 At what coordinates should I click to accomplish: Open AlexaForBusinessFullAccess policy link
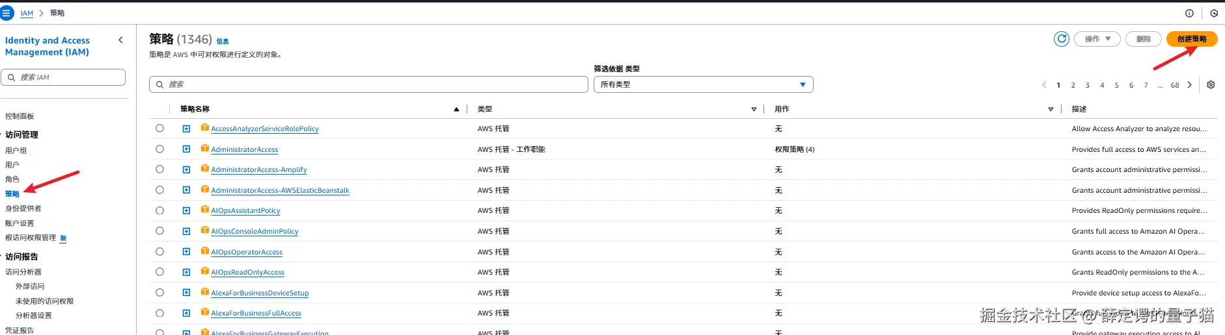(256, 313)
